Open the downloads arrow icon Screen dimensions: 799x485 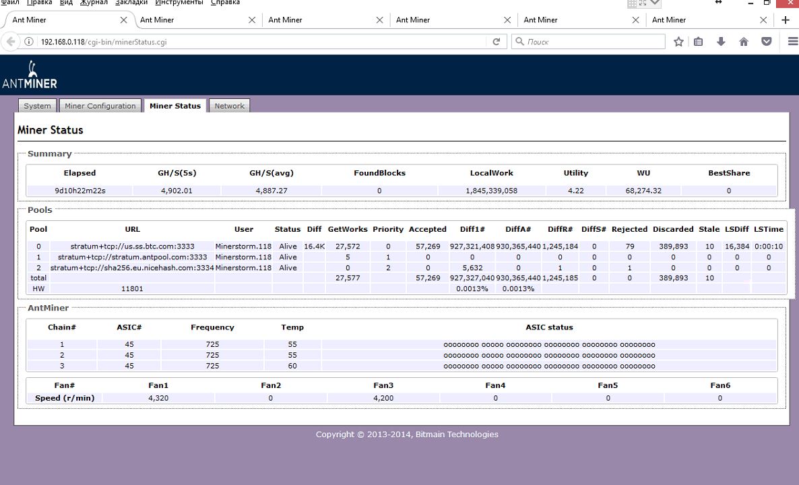coord(721,42)
